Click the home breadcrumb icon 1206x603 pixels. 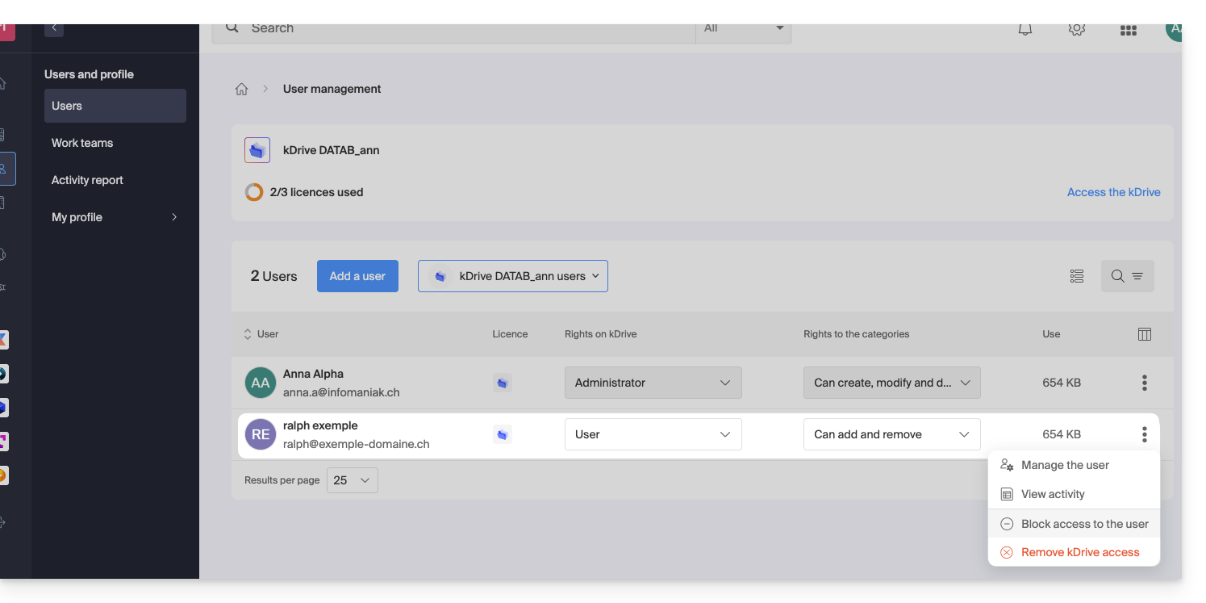click(241, 90)
